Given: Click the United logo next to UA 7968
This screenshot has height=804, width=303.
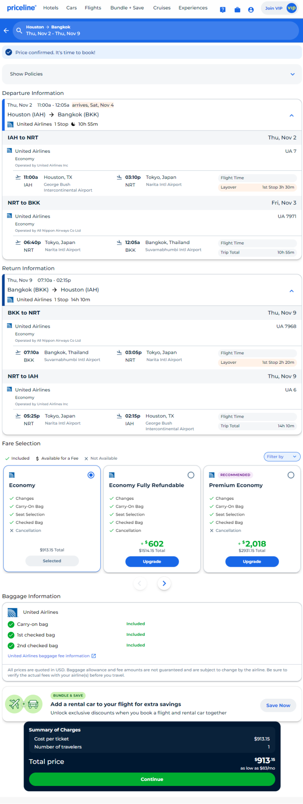Looking at the screenshot, I should coord(9,326).
